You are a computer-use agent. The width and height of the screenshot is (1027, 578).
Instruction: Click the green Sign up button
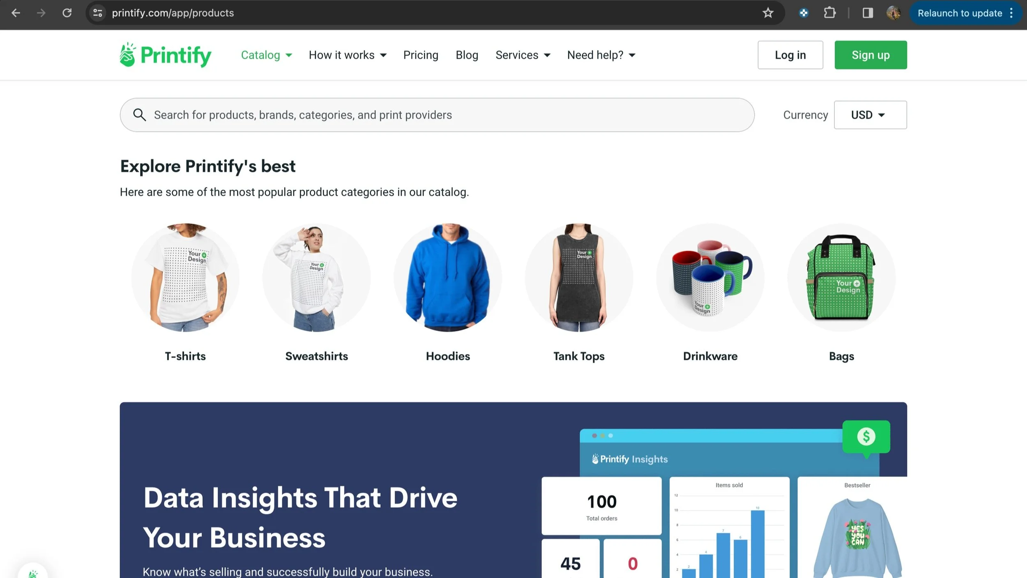[x=870, y=55]
